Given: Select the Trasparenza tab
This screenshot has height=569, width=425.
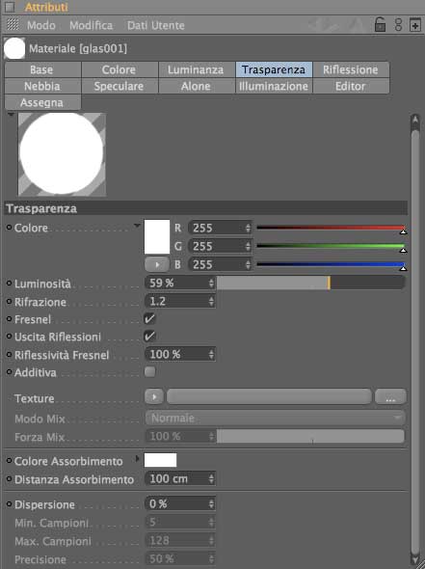Looking at the screenshot, I should click(x=274, y=69).
